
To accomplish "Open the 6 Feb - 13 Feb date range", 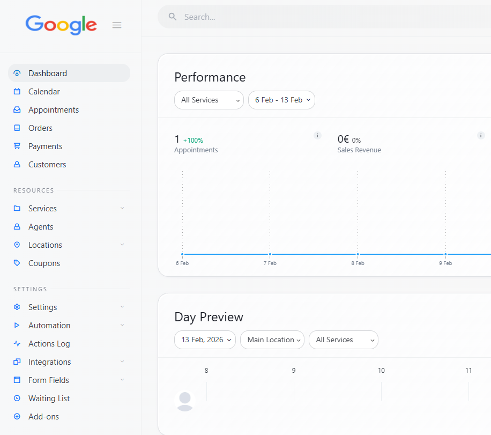I will tap(281, 100).
